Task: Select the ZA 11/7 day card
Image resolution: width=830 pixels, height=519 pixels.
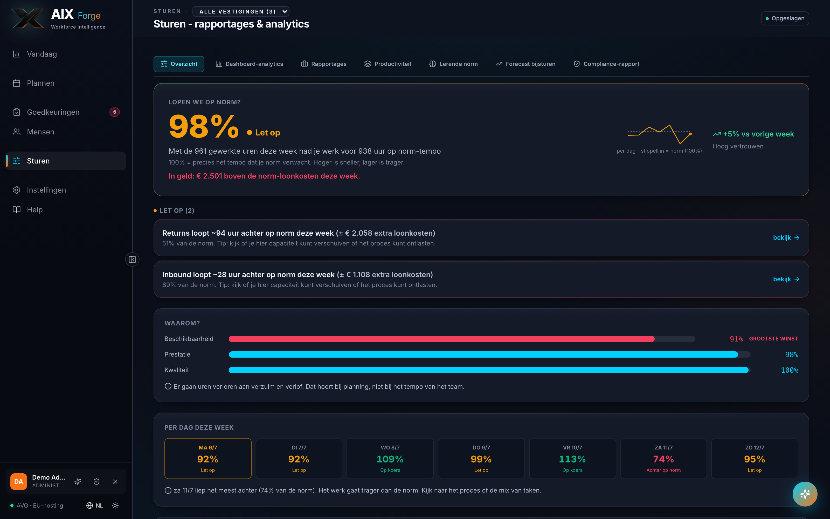Action: click(x=663, y=458)
